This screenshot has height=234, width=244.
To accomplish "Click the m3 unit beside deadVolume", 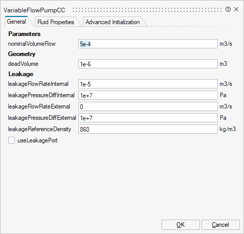I will 223,64.
